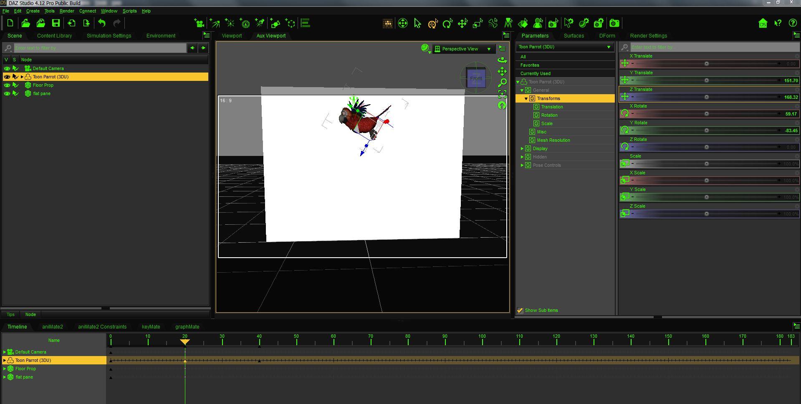The width and height of the screenshot is (801, 404).
Task: Hide the Floor Prop node
Action: click(7, 85)
